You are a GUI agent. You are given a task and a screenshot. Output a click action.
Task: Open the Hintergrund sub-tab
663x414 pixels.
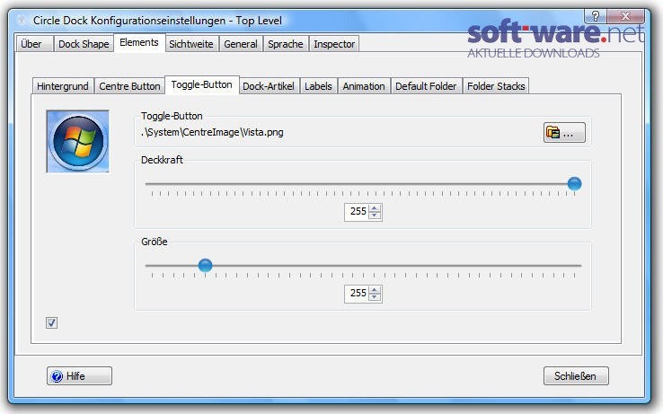(x=63, y=86)
